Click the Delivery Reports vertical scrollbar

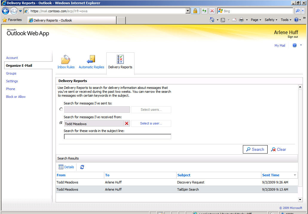pos(300,143)
